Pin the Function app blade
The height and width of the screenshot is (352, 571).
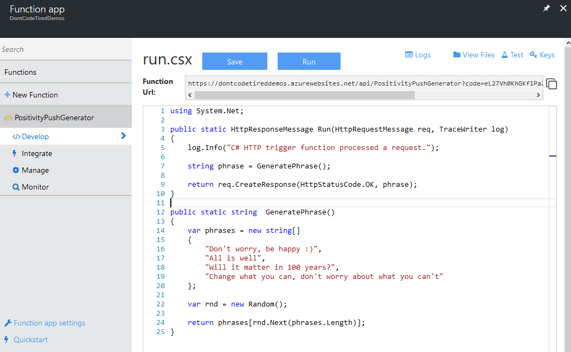pyautogui.click(x=547, y=8)
